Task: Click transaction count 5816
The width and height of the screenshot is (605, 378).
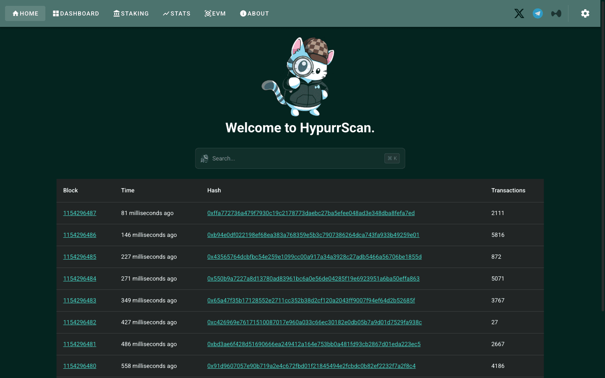Action: [x=498, y=235]
